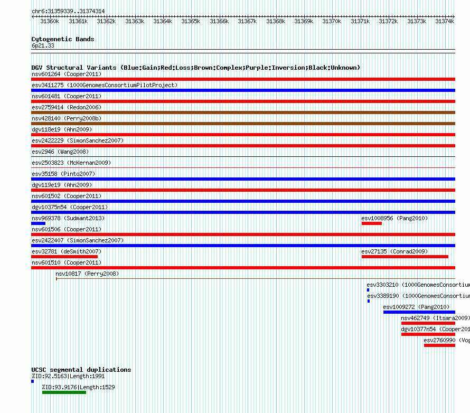
Task: Click the 31374k ruler tick label
Action: (x=445, y=21)
